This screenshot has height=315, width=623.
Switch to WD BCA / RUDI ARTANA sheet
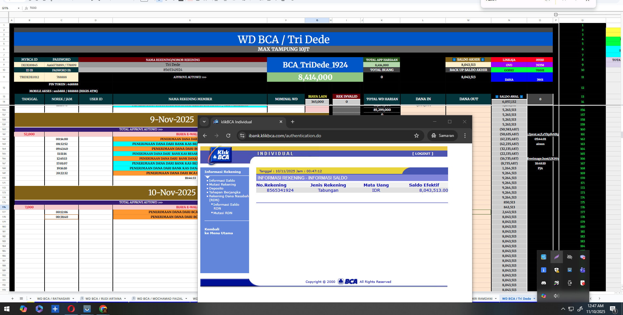tap(103, 299)
